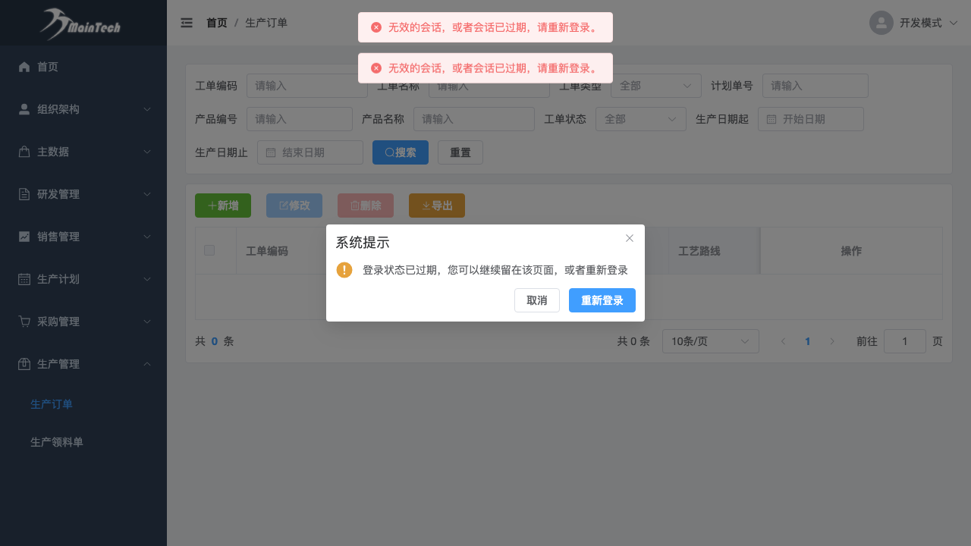Open the 生产领料单 menu item
Viewport: 971px width, 546px height.
tap(57, 442)
